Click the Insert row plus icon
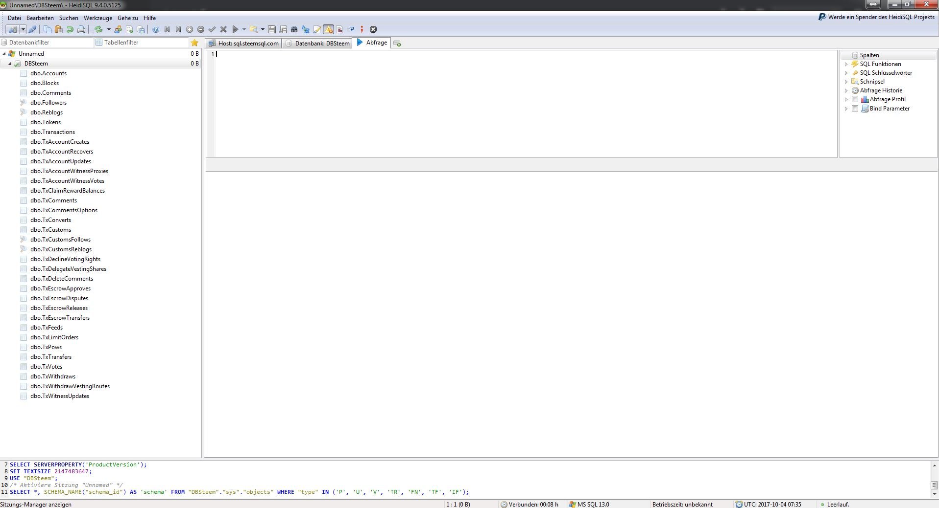The image size is (939, 508). click(x=190, y=29)
